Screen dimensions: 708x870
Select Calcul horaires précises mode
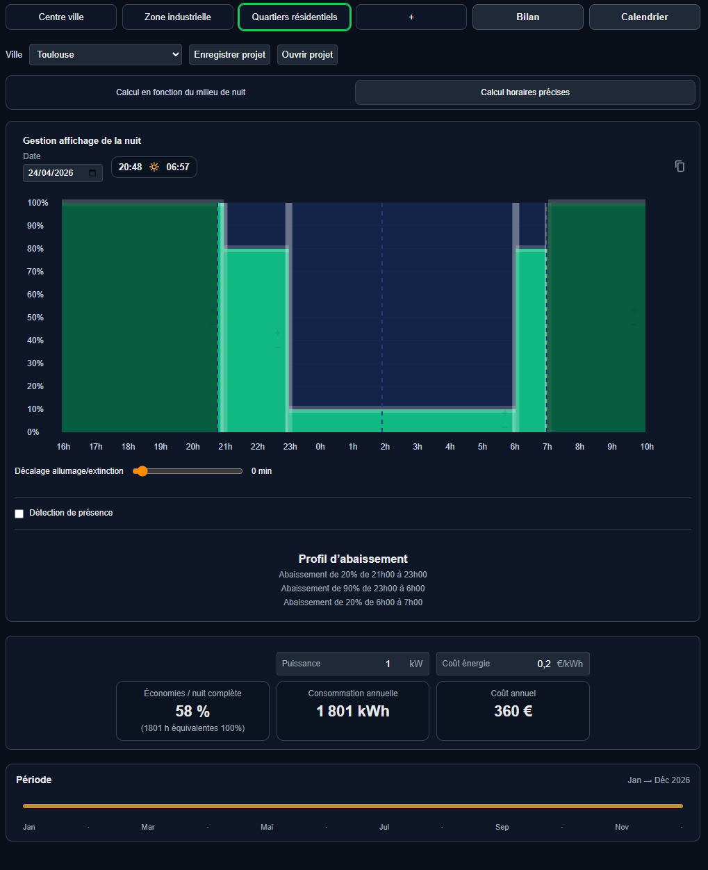[x=525, y=92]
